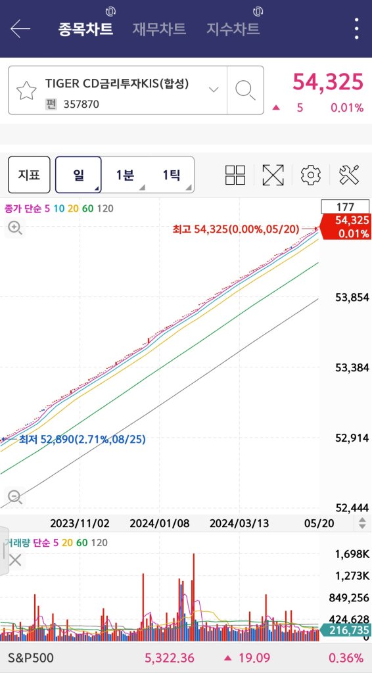Select the 일 daily period toggle

(78, 175)
